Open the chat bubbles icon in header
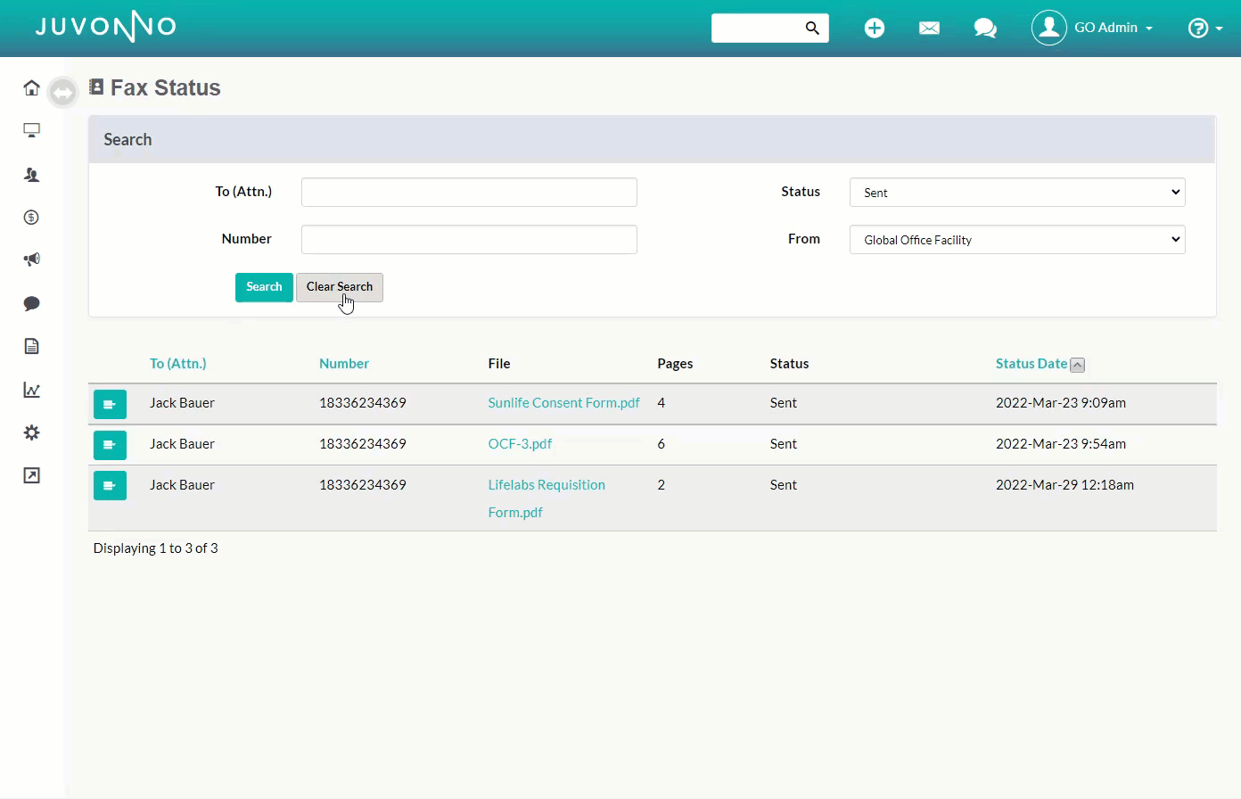The width and height of the screenshot is (1241, 799). pyautogui.click(x=985, y=29)
